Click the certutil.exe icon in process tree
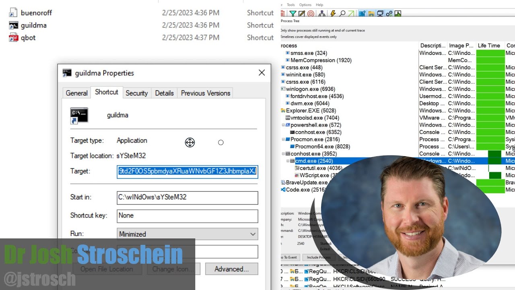 pos(297,168)
